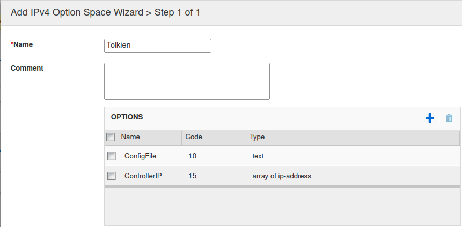Focus the Name field containing Tolkien
The image size is (462, 227).
pos(157,46)
